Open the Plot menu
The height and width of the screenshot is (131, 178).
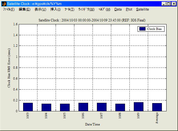pos(129,9)
